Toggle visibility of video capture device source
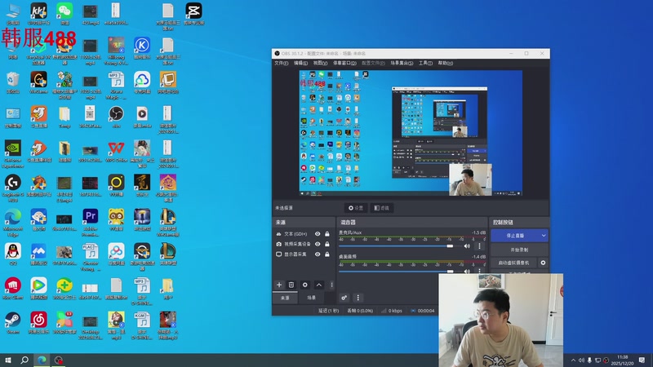653x367 pixels. [318, 244]
